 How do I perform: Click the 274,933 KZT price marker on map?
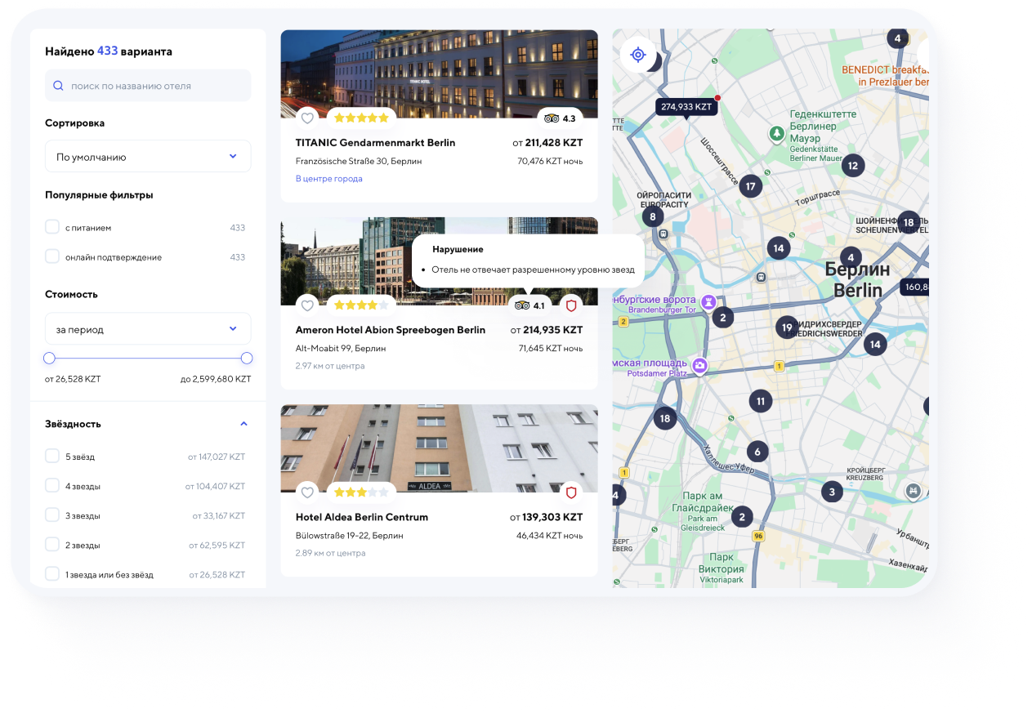click(x=686, y=107)
